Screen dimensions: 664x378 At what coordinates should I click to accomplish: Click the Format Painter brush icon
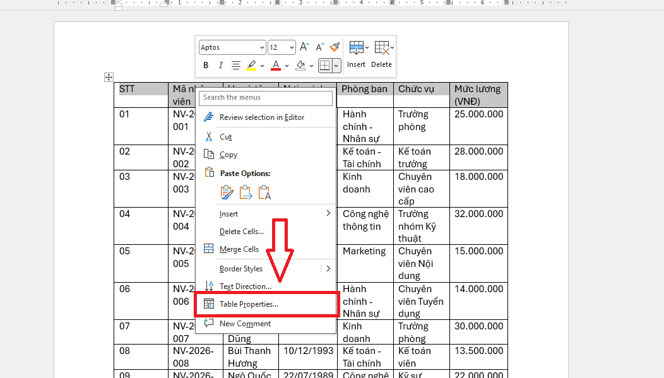click(x=335, y=47)
